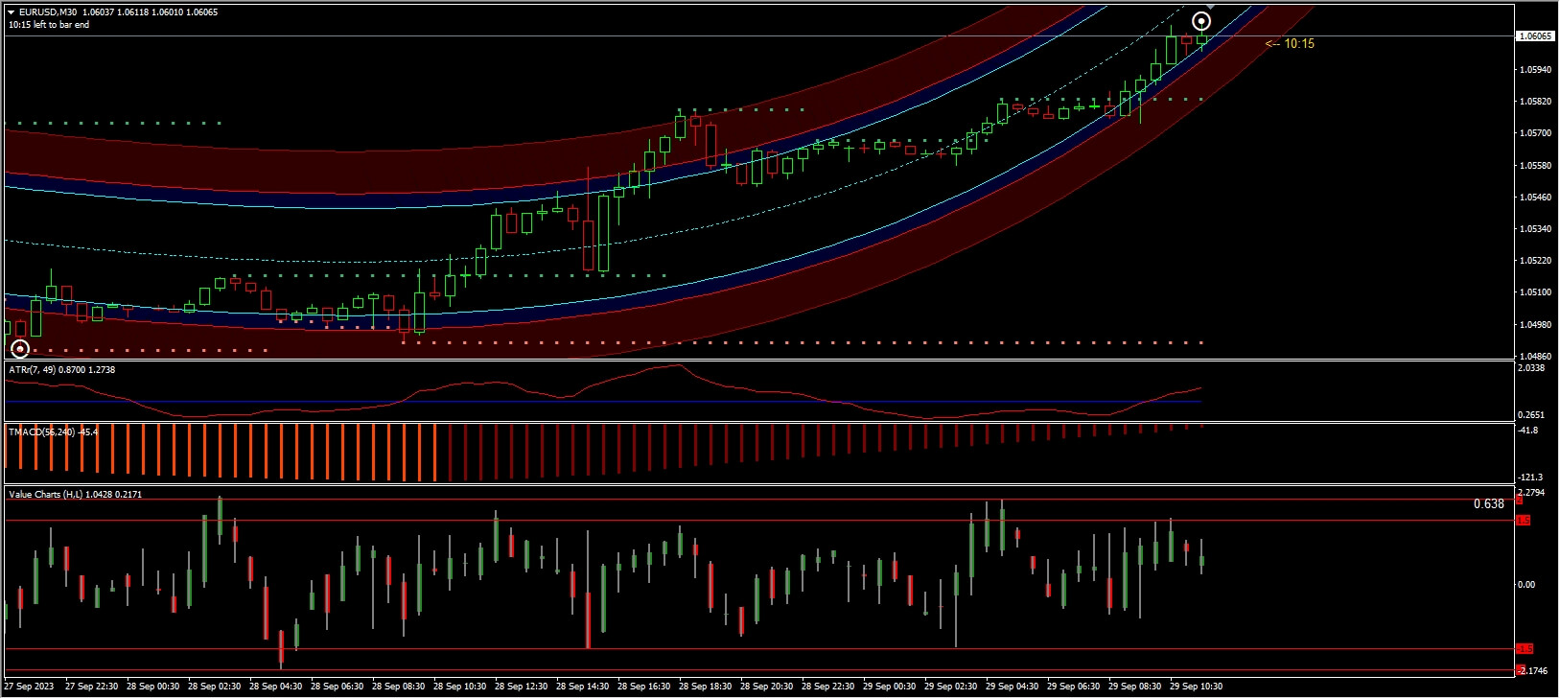
Task: Click the 0.2651 ATR scale value
Action: pyautogui.click(x=1532, y=415)
